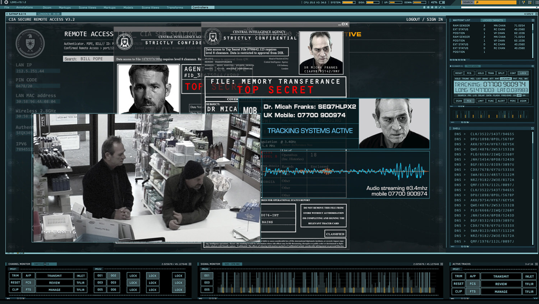Open the white dropdown under the search bar
The width and height of the screenshot is (539, 304).
pos(499,7)
